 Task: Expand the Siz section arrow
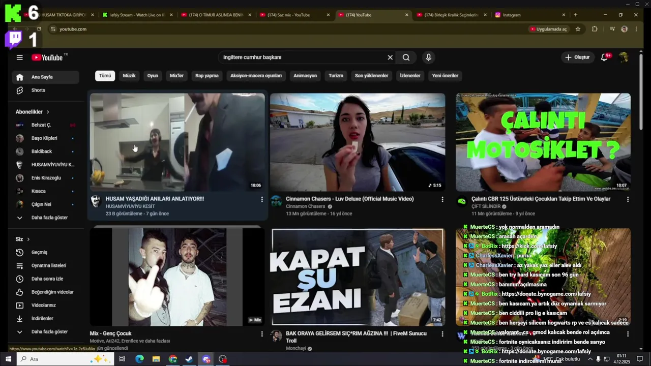tap(28, 239)
